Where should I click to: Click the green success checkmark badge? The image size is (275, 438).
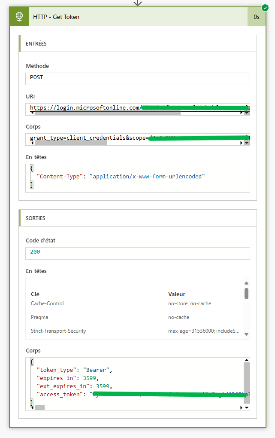(265, 8)
